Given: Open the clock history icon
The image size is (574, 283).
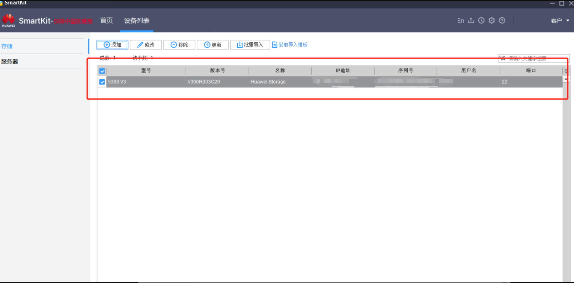Looking at the screenshot, I should click(x=481, y=20).
